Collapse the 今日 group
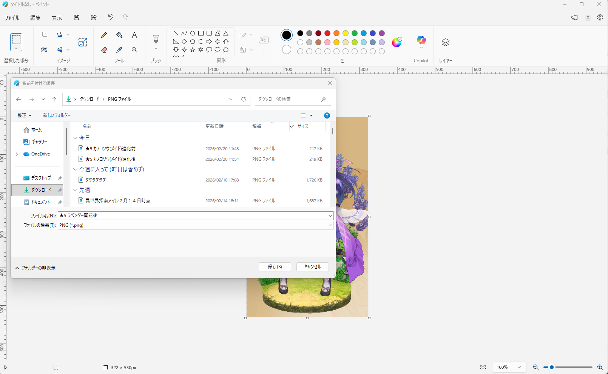 [75, 138]
